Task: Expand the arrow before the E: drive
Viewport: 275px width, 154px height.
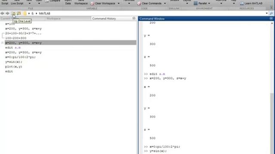Action: point(29,13)
